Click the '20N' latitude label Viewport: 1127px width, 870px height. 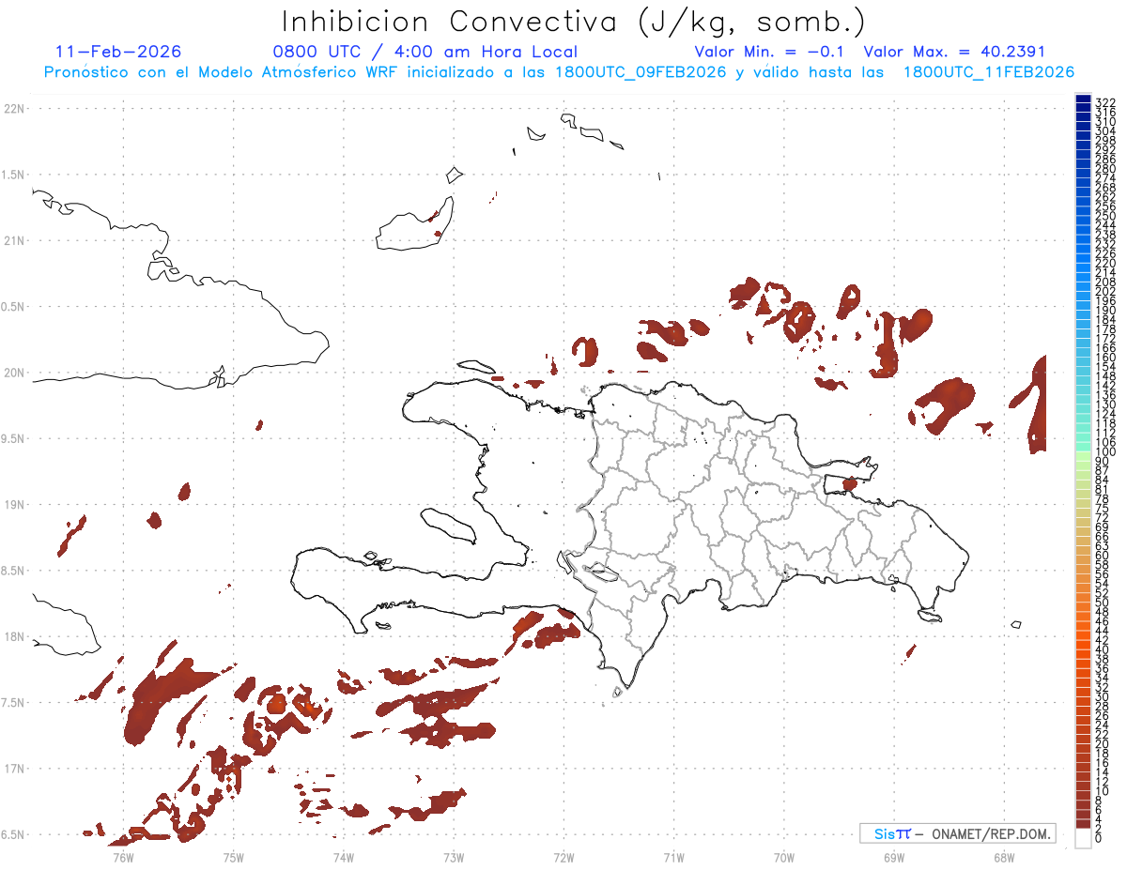click(x=14, y=373)
